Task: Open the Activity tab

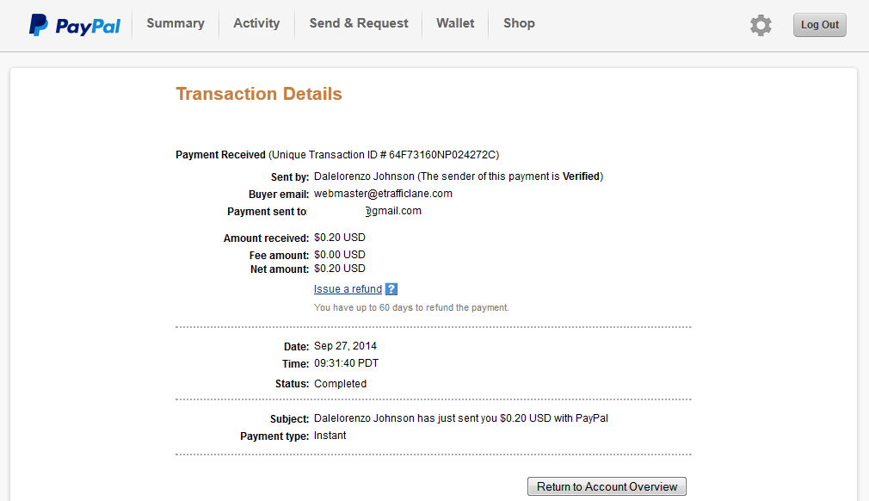Action: click(256, 23)
